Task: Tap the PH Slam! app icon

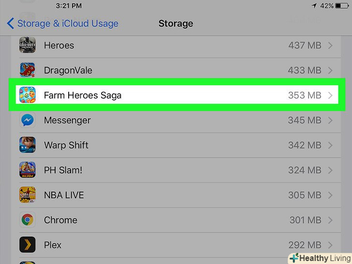Action: tap(27, 170)
